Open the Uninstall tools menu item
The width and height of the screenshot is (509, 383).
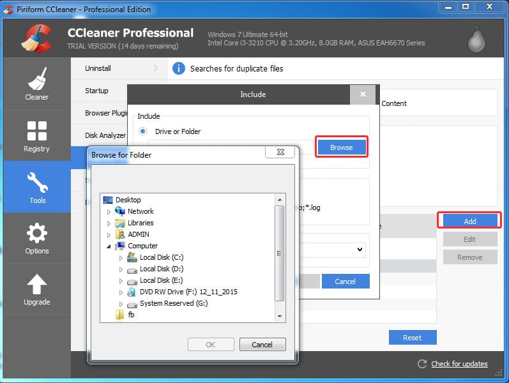pos(98,68)
